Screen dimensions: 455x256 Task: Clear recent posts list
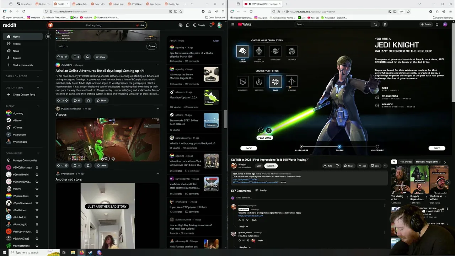tap(216, 41)
